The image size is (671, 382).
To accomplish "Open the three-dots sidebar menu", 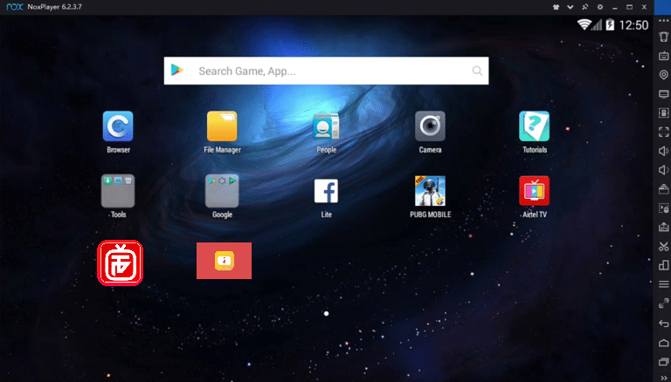I will point(664,21).
